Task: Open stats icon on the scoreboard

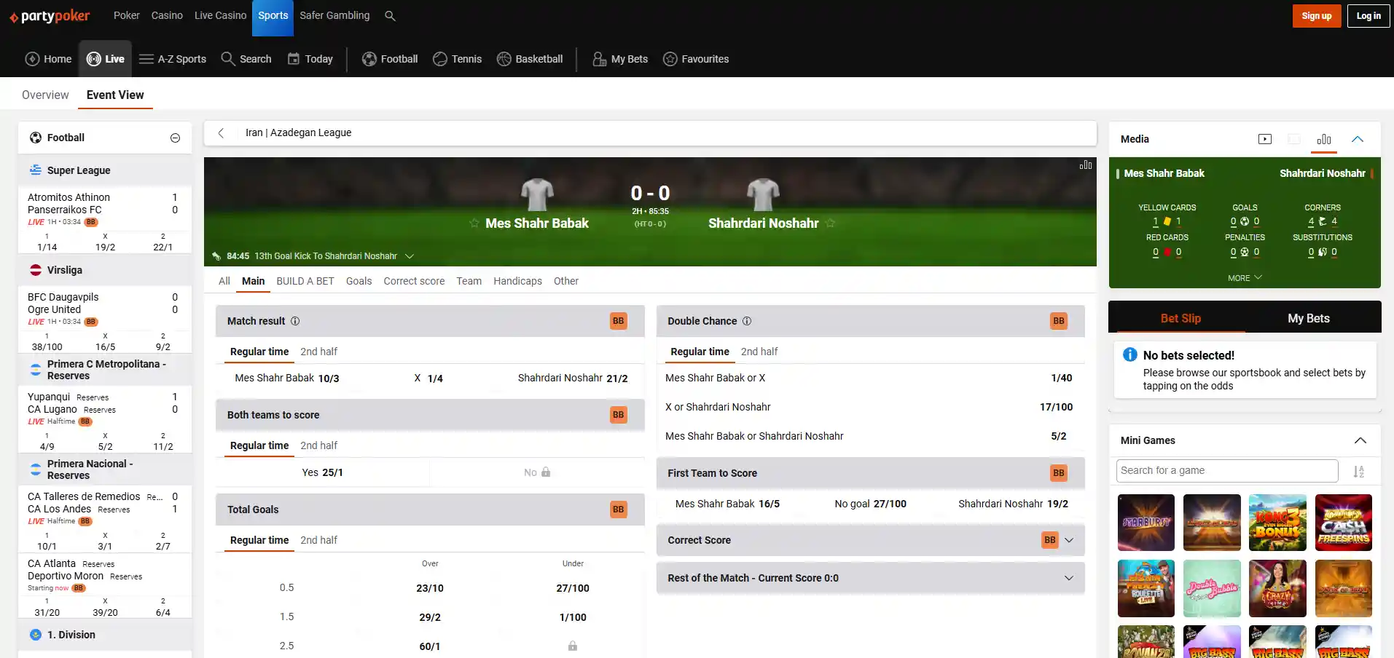Action: pos(1086,165)
